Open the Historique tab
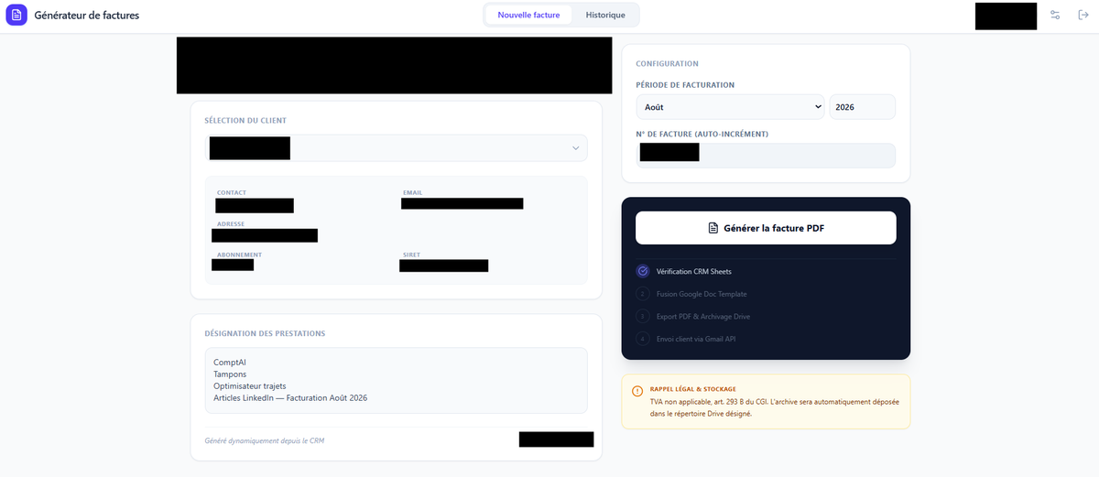Image resolution: width=1099 pixels, height=477 pixels. click(605, 15)
